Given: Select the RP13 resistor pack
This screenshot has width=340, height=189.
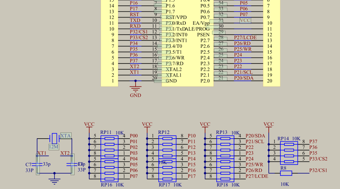Looking at the screenshot, I should point(225,147).
